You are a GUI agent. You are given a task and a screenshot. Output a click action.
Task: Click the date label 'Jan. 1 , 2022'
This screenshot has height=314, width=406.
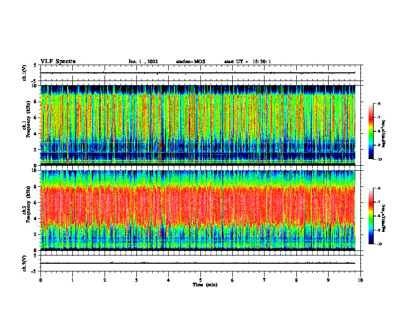pos(143,62)
